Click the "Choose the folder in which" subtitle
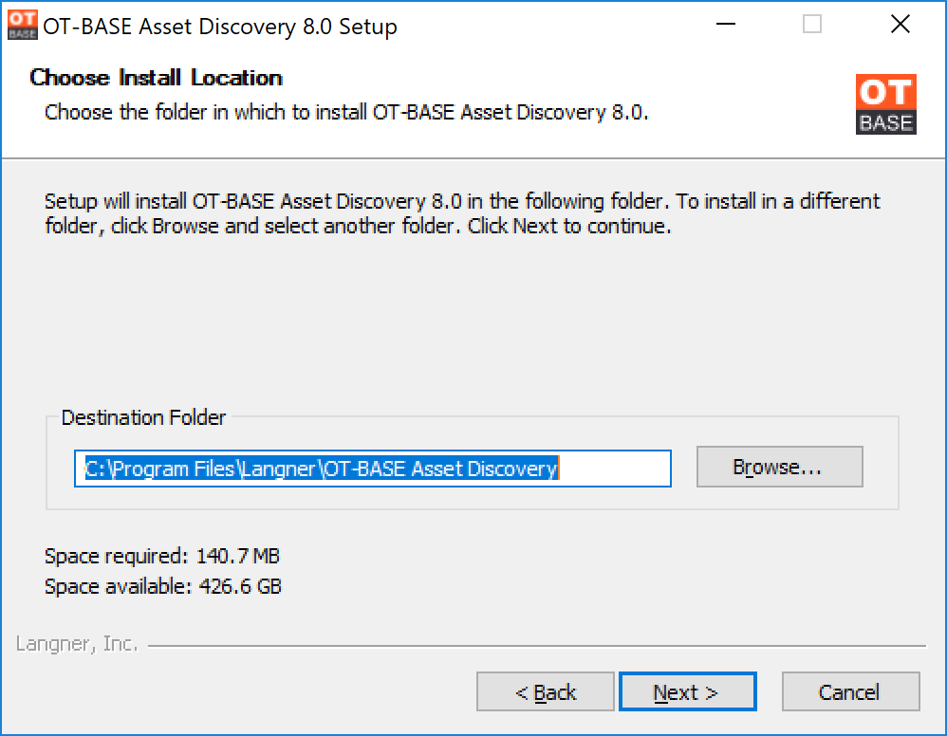This screenshot has height=736, width=947. [x=346, y=112]
